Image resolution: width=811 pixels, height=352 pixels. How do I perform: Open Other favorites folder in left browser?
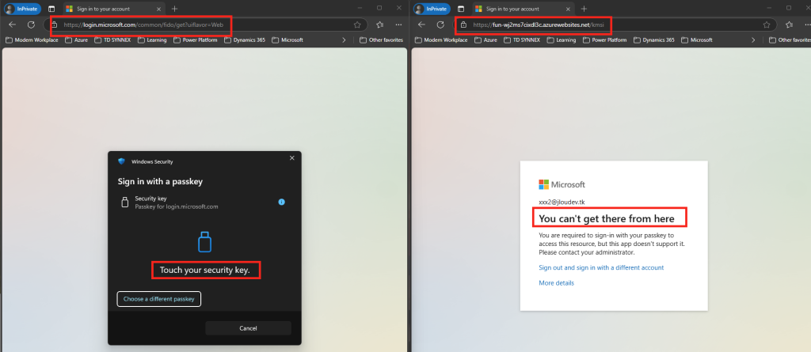[381, 40]
